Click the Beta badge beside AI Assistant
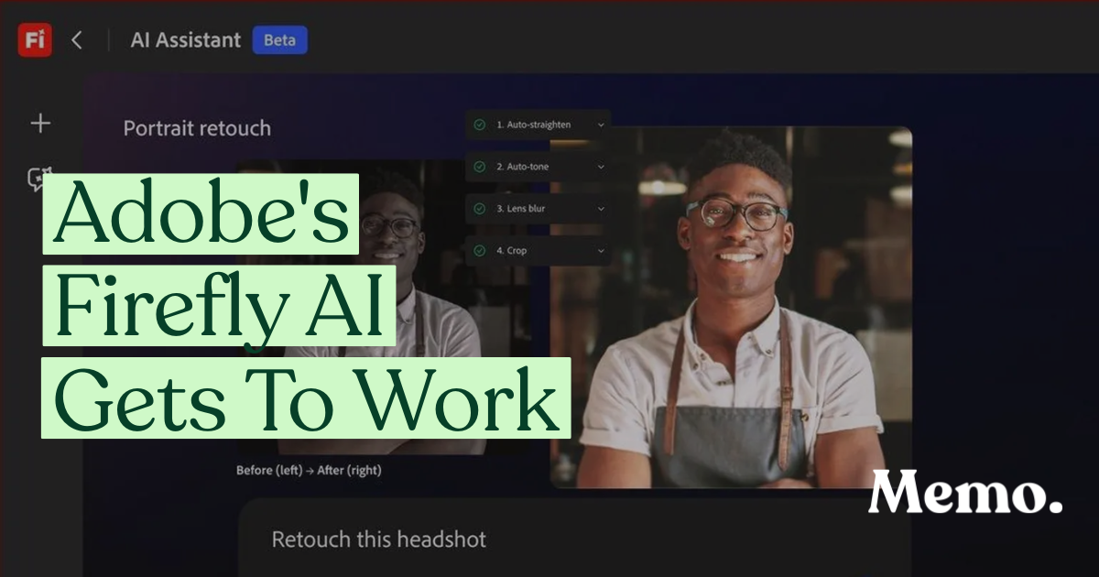 (x=280, y=40)
